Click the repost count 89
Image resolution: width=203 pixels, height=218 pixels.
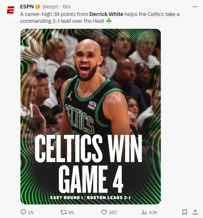pos(71,212)
